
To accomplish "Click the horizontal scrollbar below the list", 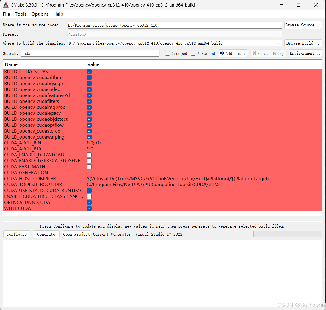I will click(x=154, y=217).
